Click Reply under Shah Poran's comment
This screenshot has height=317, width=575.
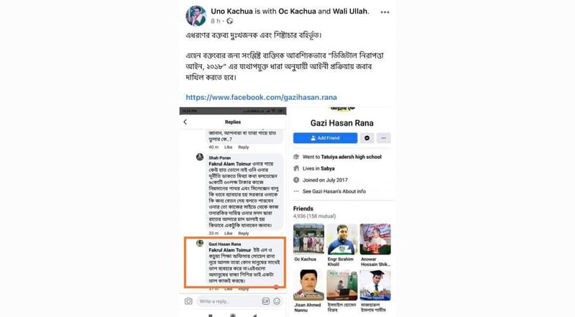click(x=244, y=234)
